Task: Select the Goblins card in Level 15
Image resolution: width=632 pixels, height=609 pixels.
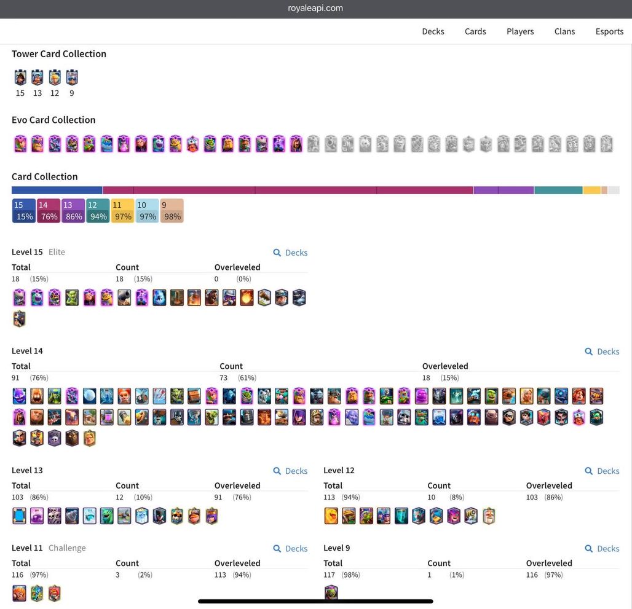Action: point(72,298)
